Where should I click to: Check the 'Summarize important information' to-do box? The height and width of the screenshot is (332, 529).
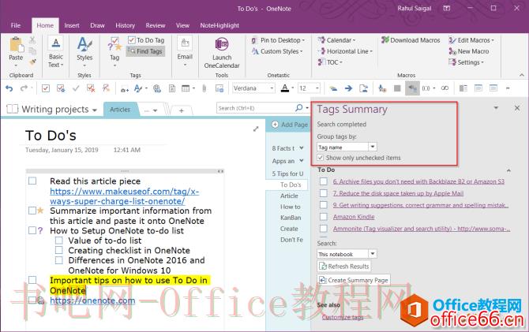tap(32, 211)
